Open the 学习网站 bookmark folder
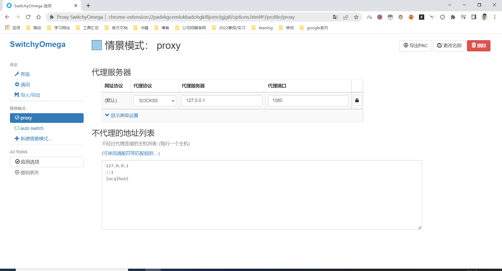This screenshot has height=271, width=502. (59, 28)
